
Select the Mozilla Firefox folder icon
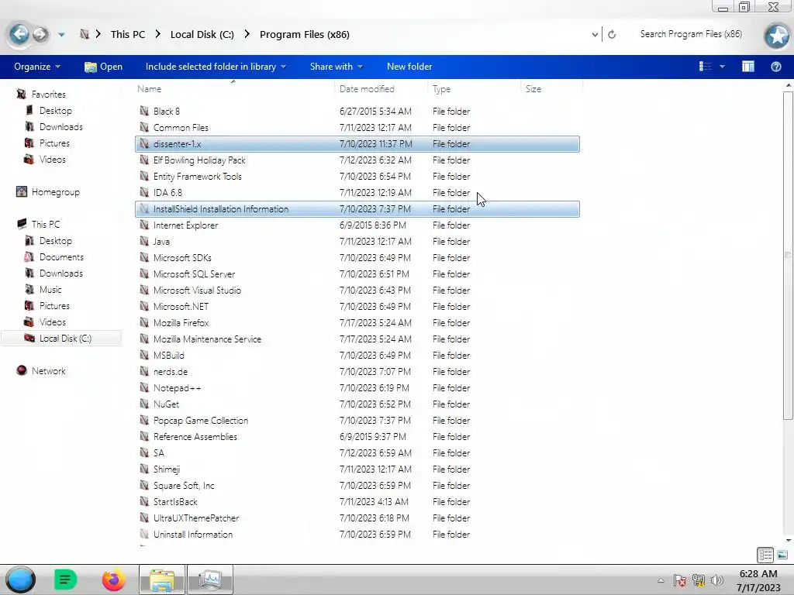(144, 322)
